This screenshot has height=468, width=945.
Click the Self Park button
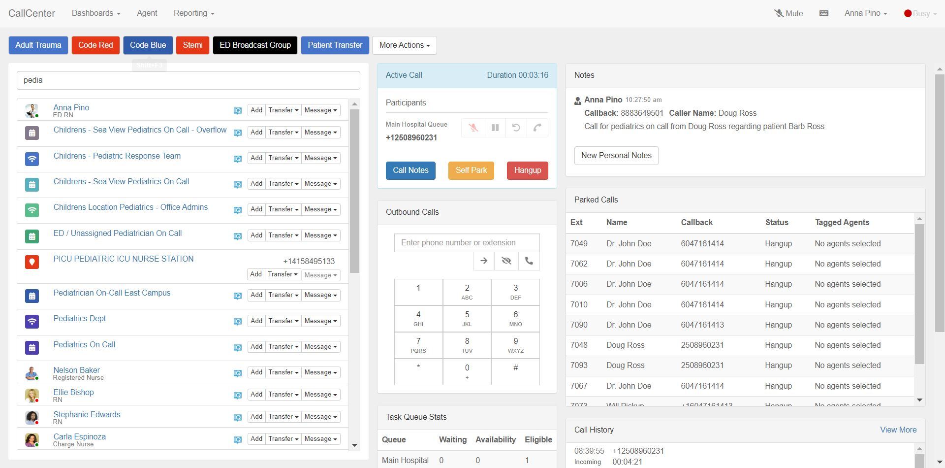point(471,170)
